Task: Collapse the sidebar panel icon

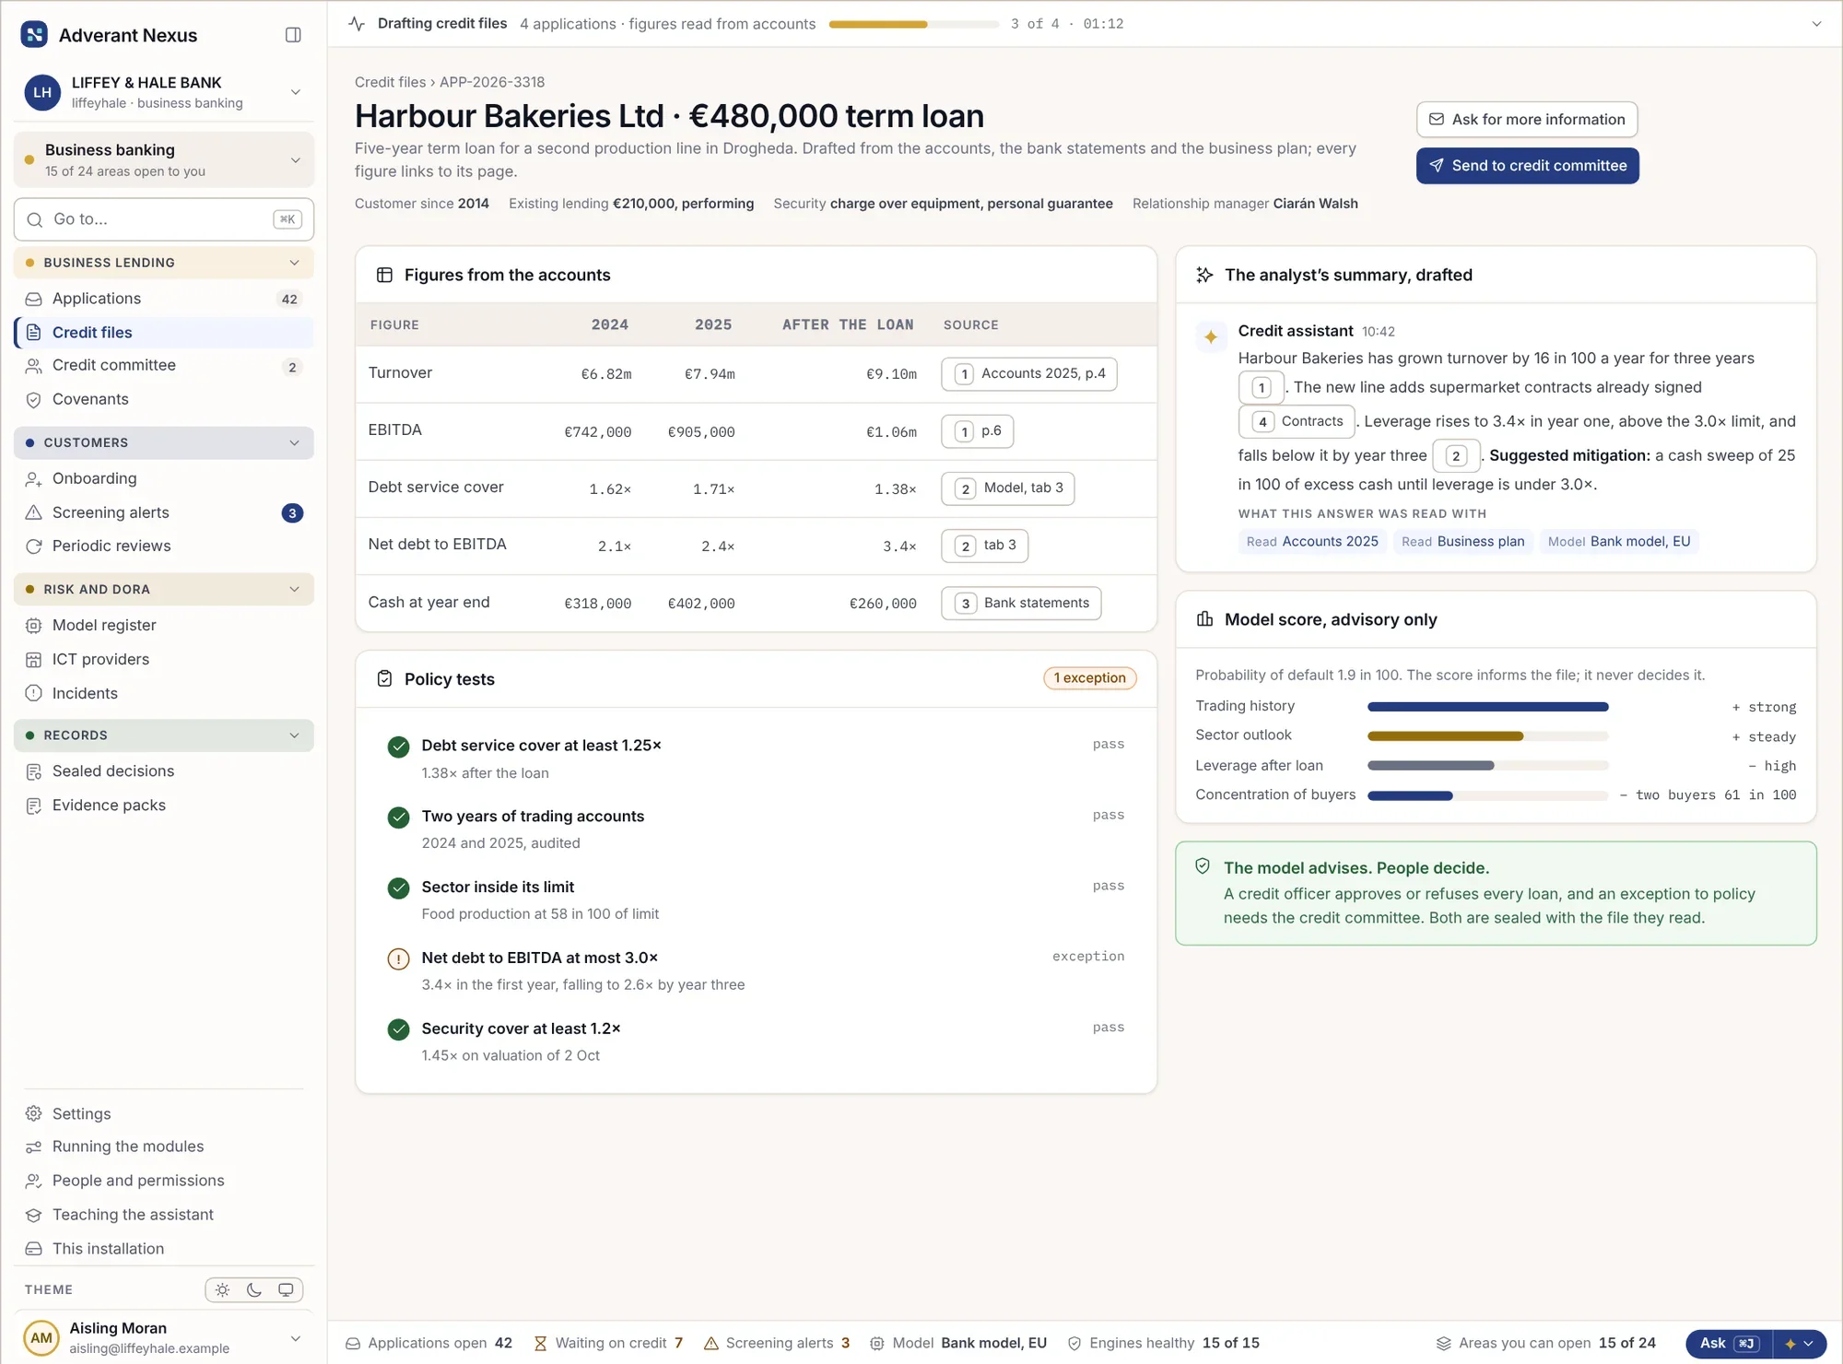Action: (x=293, y=35)
